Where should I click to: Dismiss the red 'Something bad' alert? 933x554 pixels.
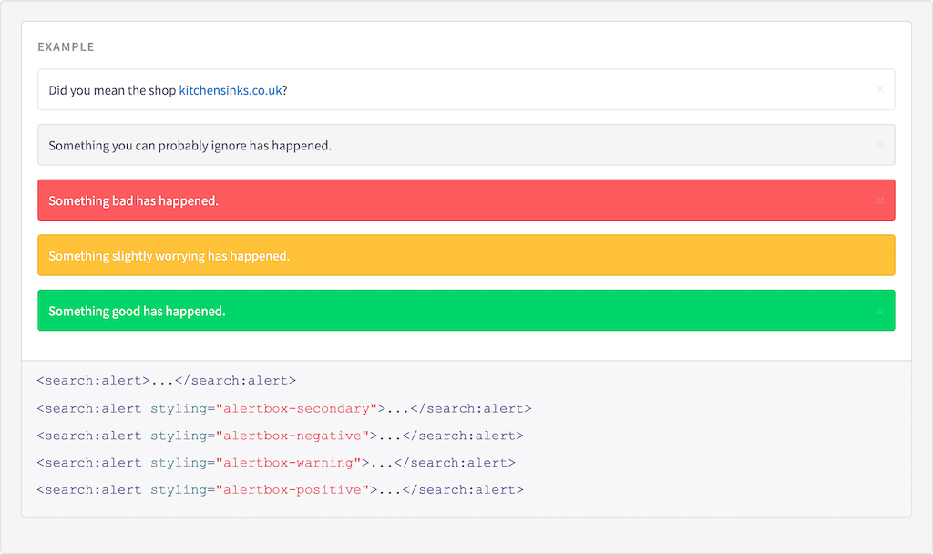point(879,200)
